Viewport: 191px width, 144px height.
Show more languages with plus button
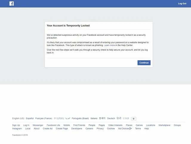click(x=134, y=119)
